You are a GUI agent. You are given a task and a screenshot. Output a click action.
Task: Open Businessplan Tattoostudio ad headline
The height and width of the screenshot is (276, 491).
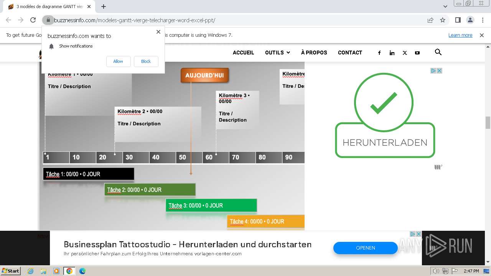pos(188,244)
